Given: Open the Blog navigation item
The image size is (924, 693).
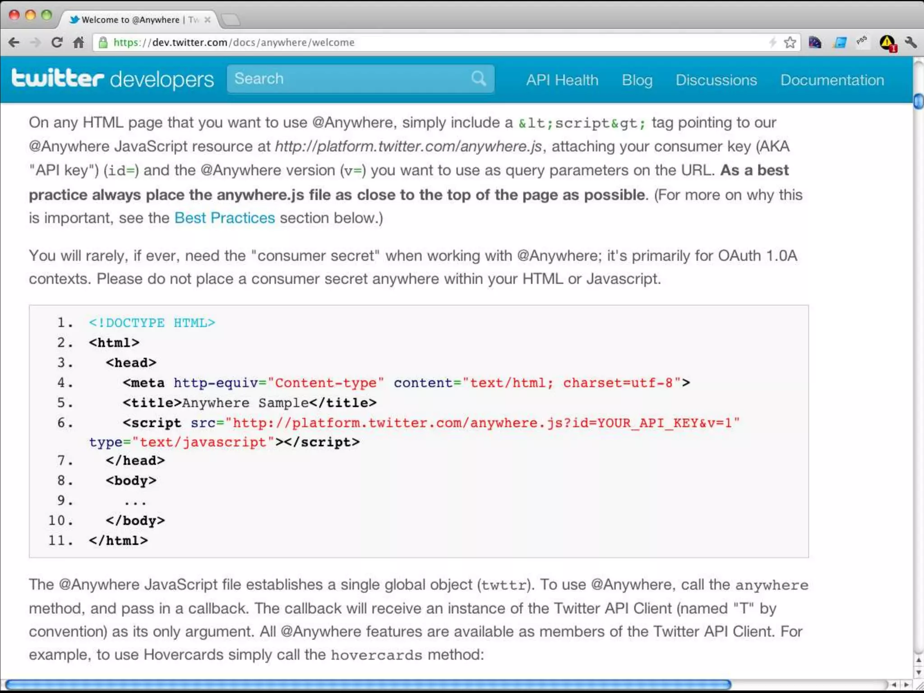Looking at the screenshot, I should click(637, 80).
